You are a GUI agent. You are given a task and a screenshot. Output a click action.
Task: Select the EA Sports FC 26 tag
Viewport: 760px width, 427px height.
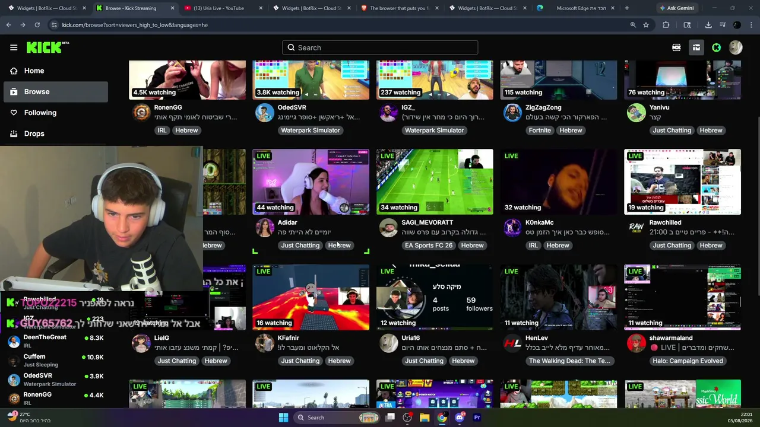429,246
